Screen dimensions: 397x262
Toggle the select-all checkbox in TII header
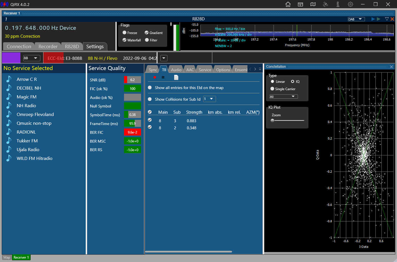[150, 112]
